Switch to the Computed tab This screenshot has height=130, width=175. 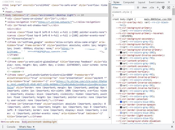(129, 2)
